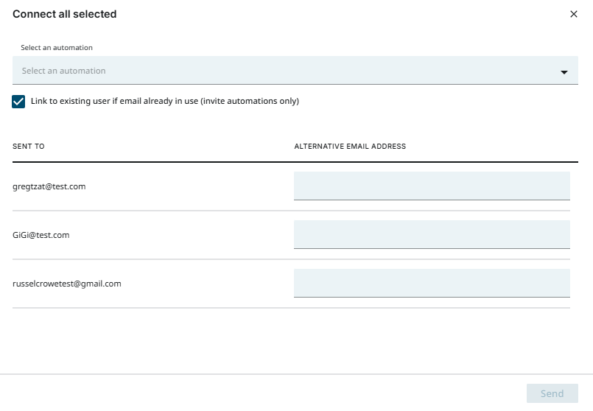Uncheck Link to existing user checkbox
This screenshot has width=593, height=411.
(19, 102)
